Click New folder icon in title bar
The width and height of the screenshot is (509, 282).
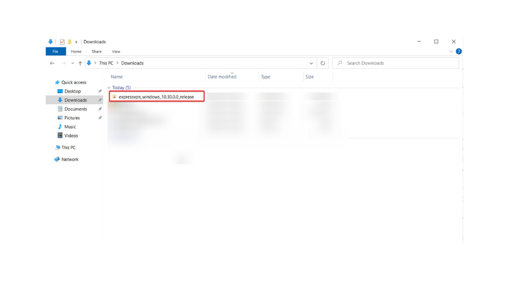click(69, 42)
